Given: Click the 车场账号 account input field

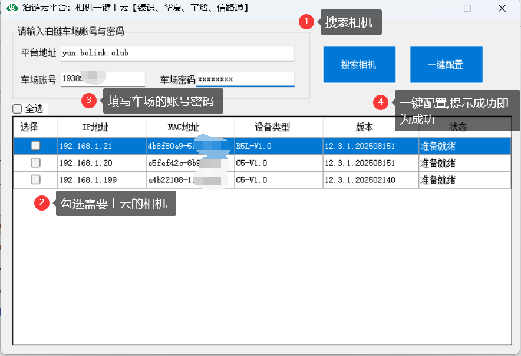Looking at the screenshot, I should pos(103,79).
